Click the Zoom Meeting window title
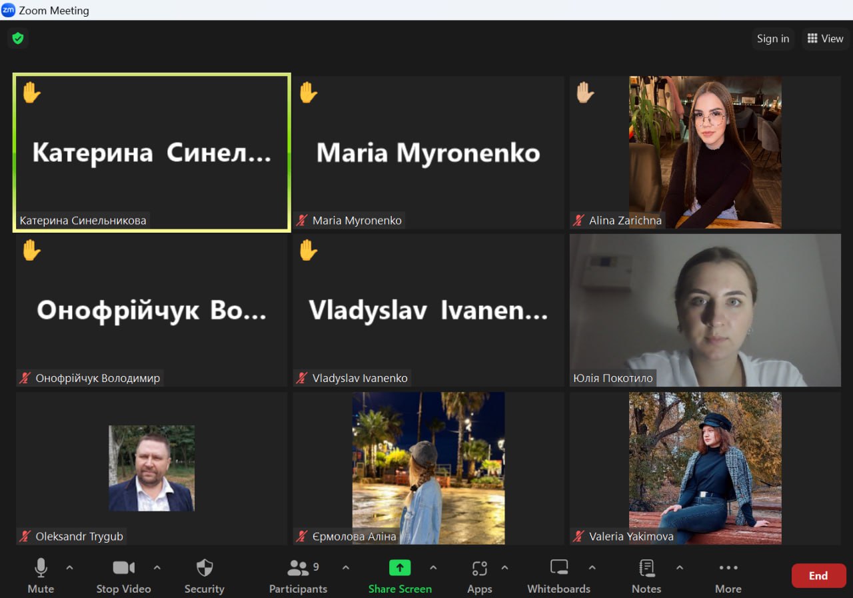The height and width of the screenshot is (598, 853). pyautogui.click(x=54, y=10)
